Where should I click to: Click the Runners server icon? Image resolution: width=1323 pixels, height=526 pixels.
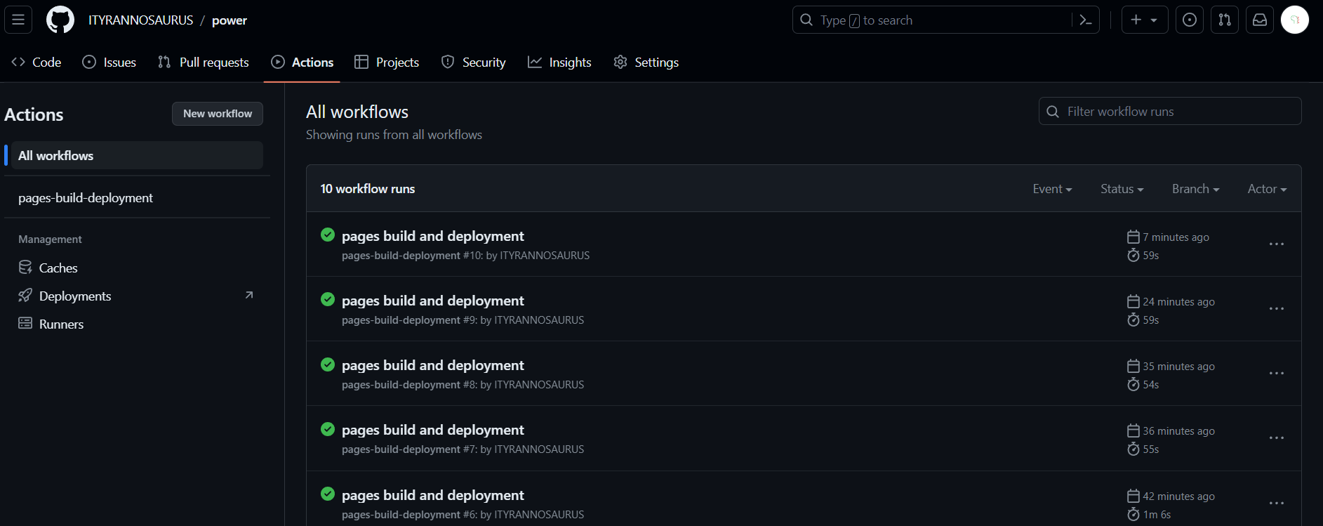click(x=25, y=323)
